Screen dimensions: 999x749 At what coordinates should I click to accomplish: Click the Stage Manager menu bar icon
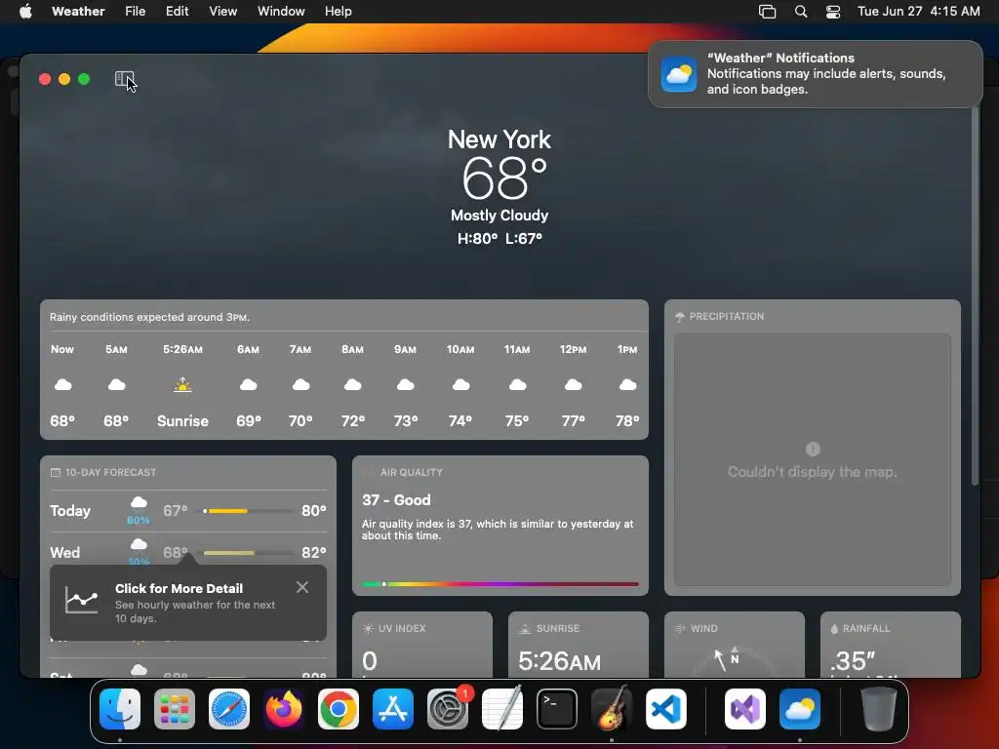[767, 12]
